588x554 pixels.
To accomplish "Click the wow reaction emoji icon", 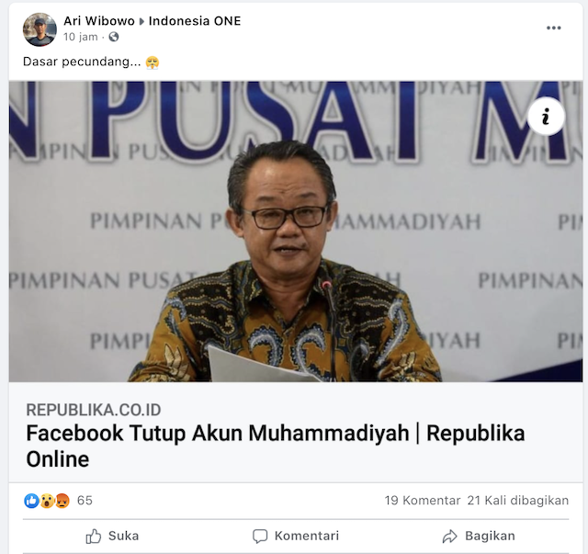I will click(47, 501).
